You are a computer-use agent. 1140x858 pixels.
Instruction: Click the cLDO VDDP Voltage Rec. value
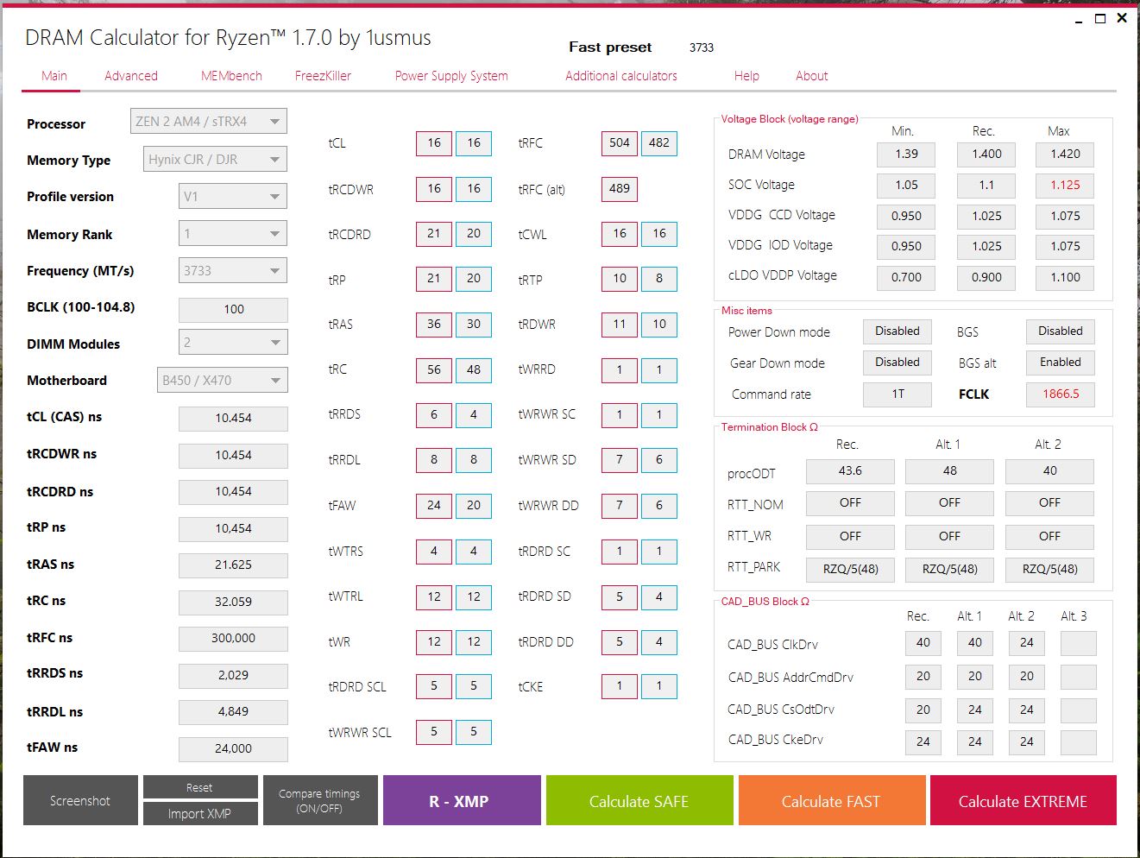[986, 277]
